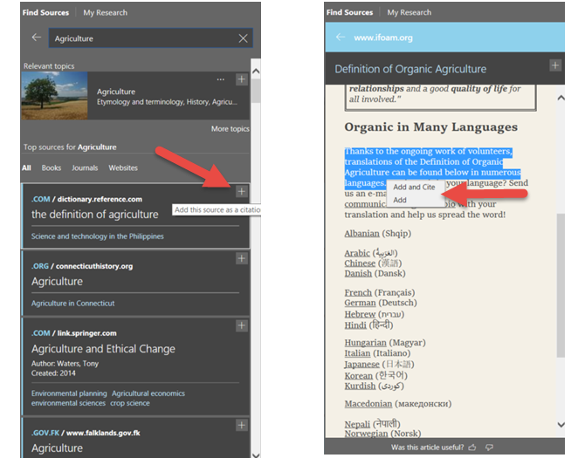Open Nepali translation link
The width and height of the screenshot is (585, 458).
357,425
